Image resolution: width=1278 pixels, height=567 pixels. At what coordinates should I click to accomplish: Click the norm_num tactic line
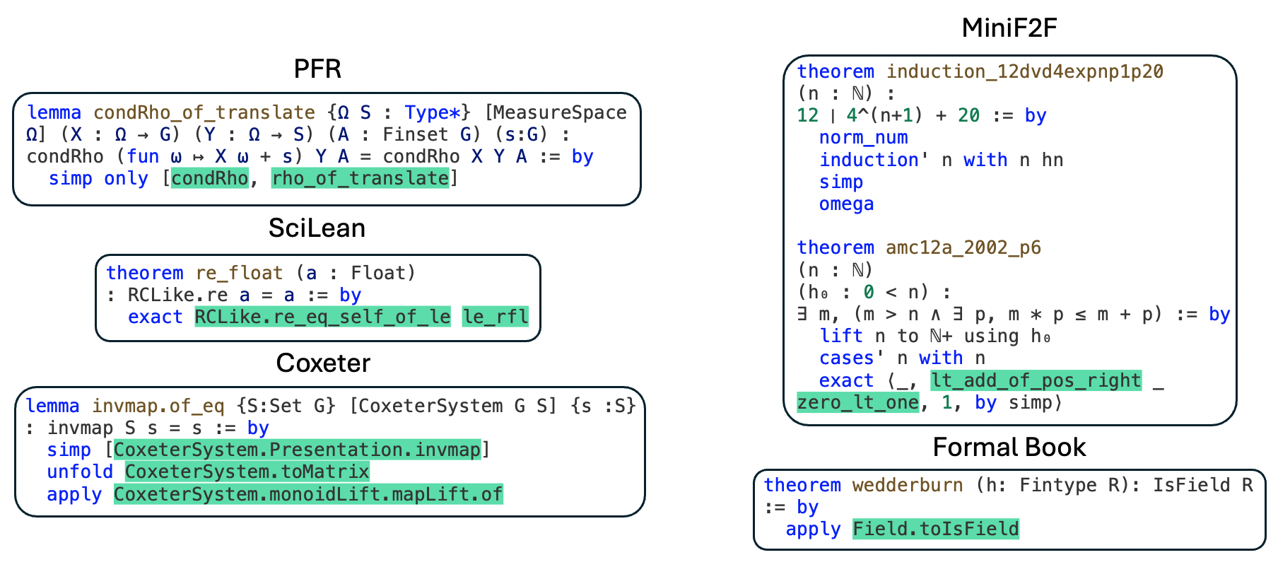(x=863, y=138)
